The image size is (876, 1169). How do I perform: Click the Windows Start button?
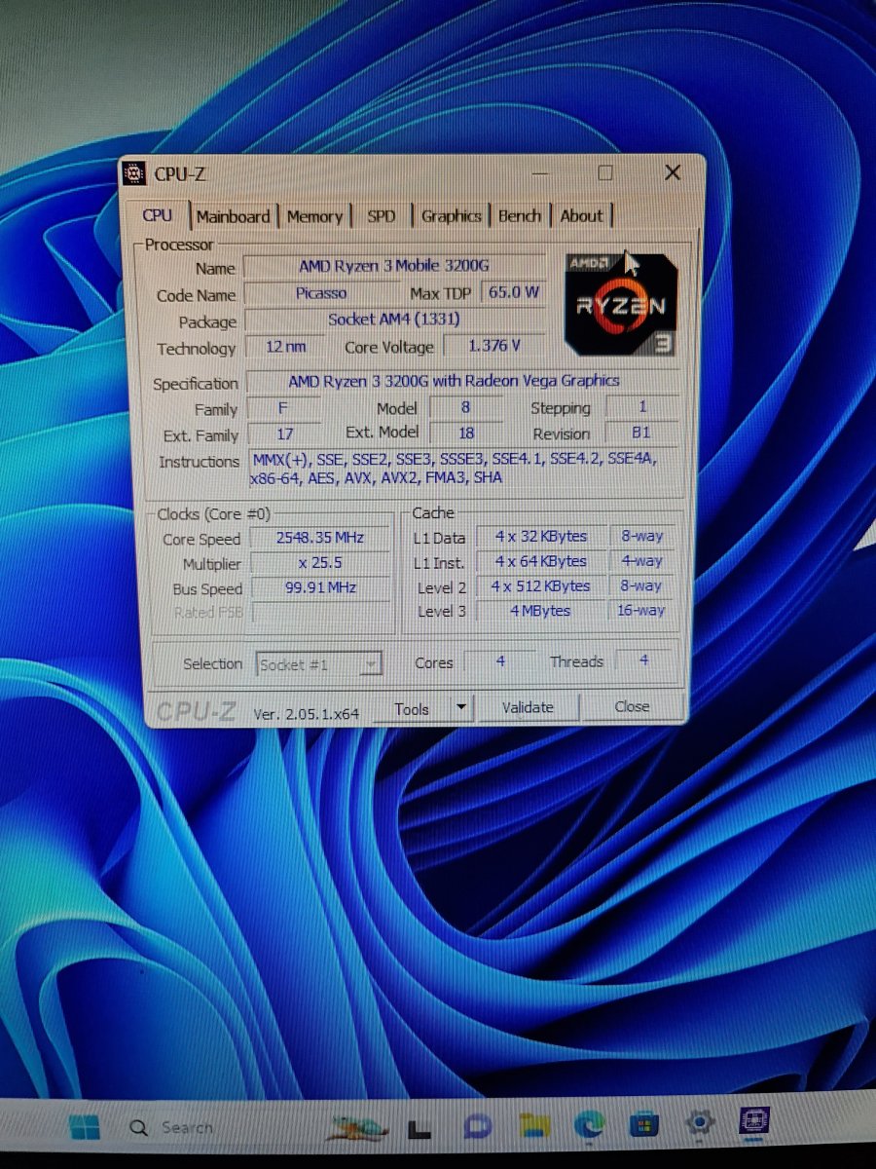(x=86, y=1126)
